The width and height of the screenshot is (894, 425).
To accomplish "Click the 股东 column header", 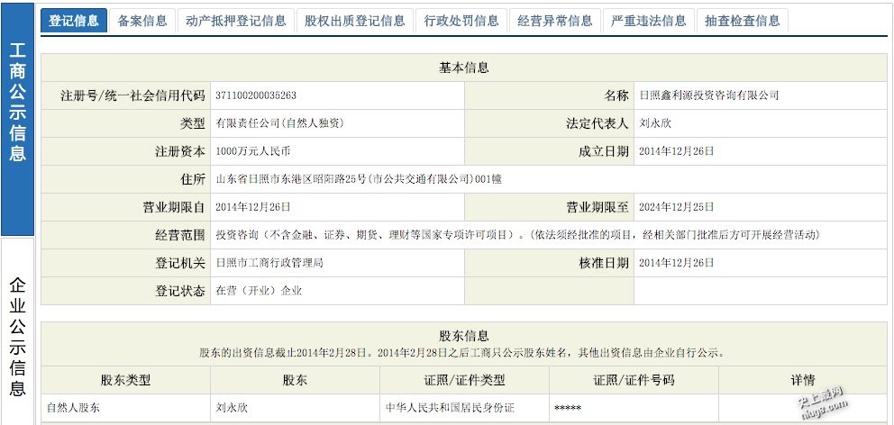I will 295,380.
